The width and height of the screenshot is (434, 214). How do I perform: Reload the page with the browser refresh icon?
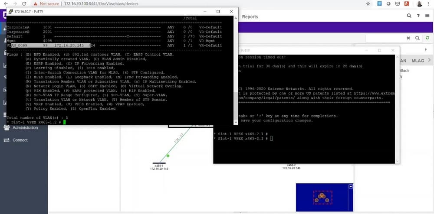(x=24, y=4)
